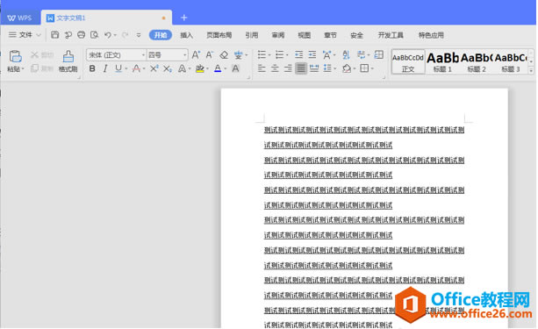Toggle Italic formatting
The height and width of the screenshot is (329, 538).
[x=105, y=68]
